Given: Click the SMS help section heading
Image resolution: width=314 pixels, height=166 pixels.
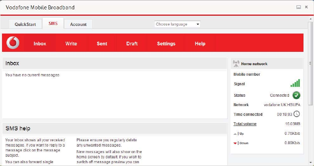Looking at the screenshot, I should (x=18, y=128).
